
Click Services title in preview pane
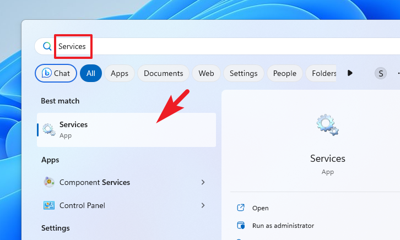pyautogui.click(x=328, y=159)
